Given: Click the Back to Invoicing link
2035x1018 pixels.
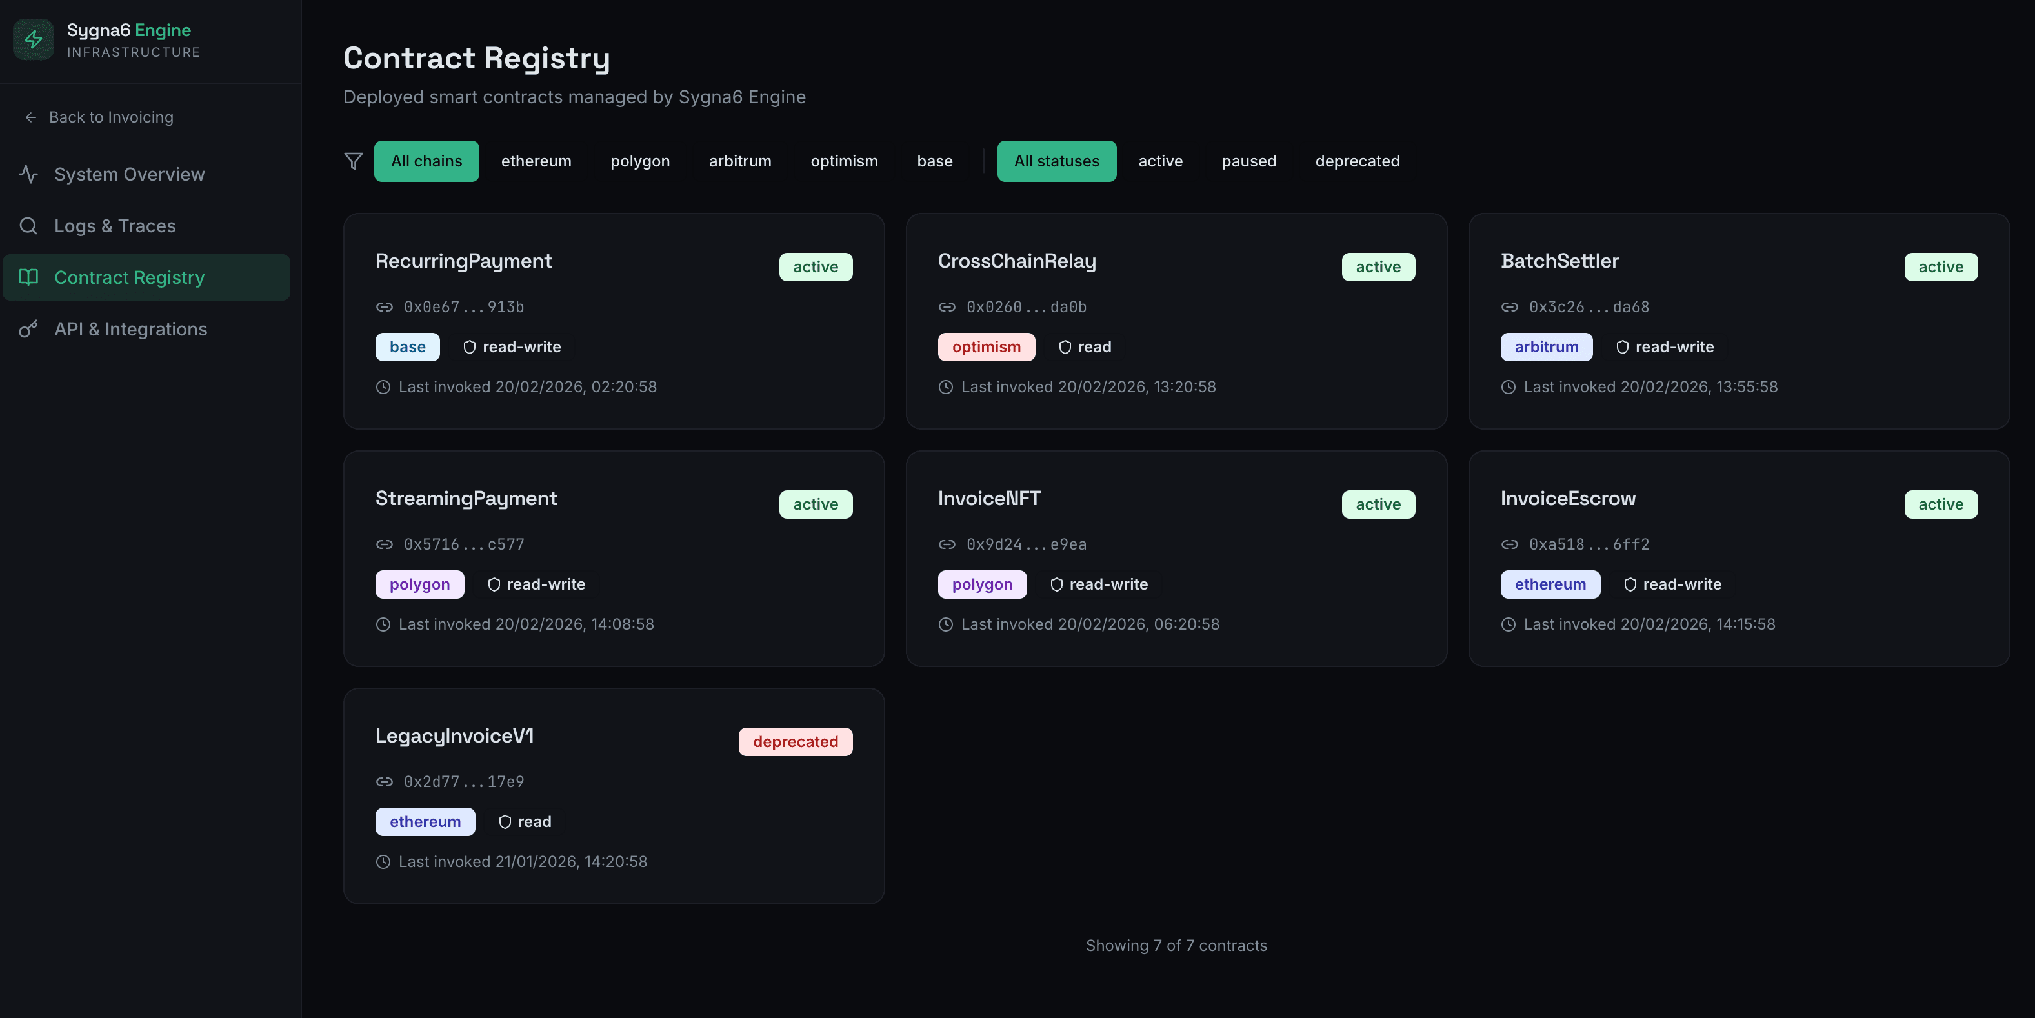Looking at the screenshot, I should [x=110, y=117].
